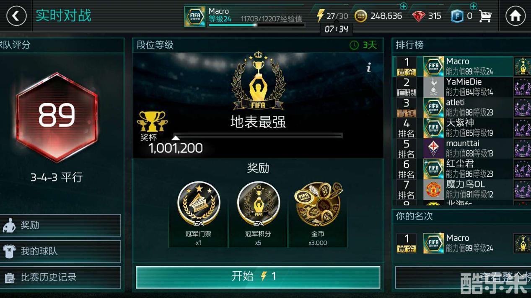
Task: Add more coins with plus icon
Action: (x=403, y=6)
